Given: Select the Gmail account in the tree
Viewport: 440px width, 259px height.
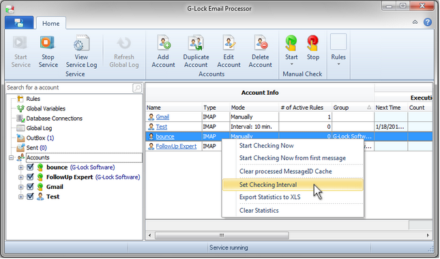Looking at the screenshot, I should 55,187.
